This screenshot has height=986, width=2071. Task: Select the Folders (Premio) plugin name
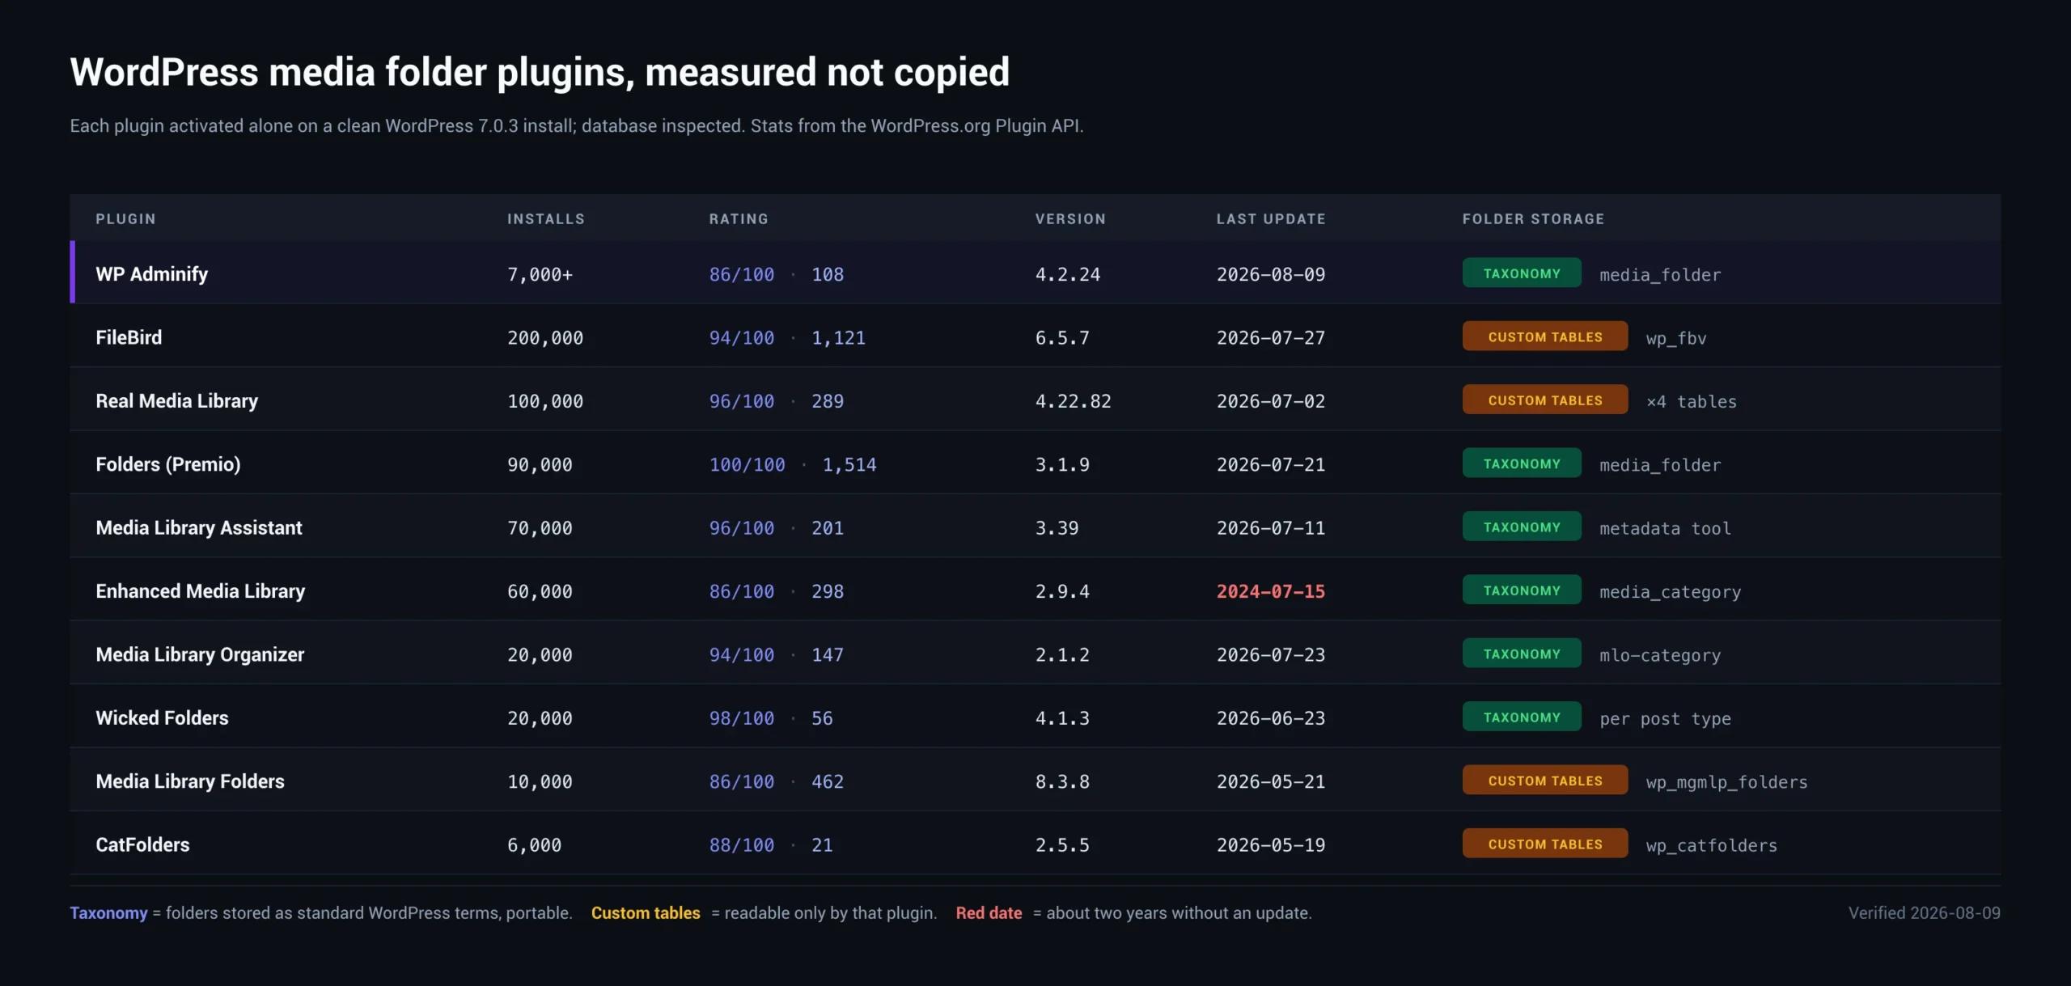pyautogui.click(x=168, y=464)
